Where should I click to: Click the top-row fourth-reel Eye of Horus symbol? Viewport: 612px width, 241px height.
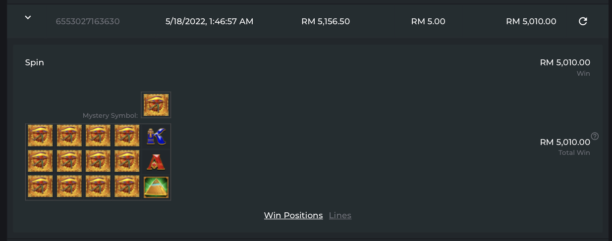(127, 136)
